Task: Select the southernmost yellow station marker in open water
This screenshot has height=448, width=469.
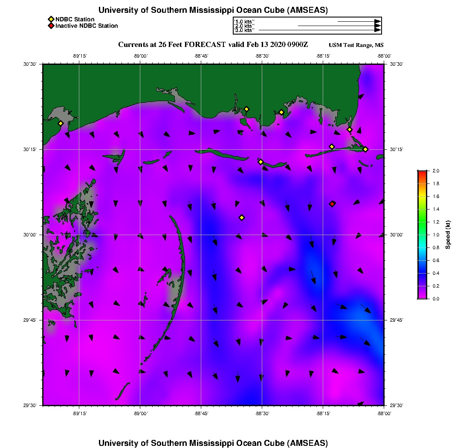Action: [x=242, y=218]
